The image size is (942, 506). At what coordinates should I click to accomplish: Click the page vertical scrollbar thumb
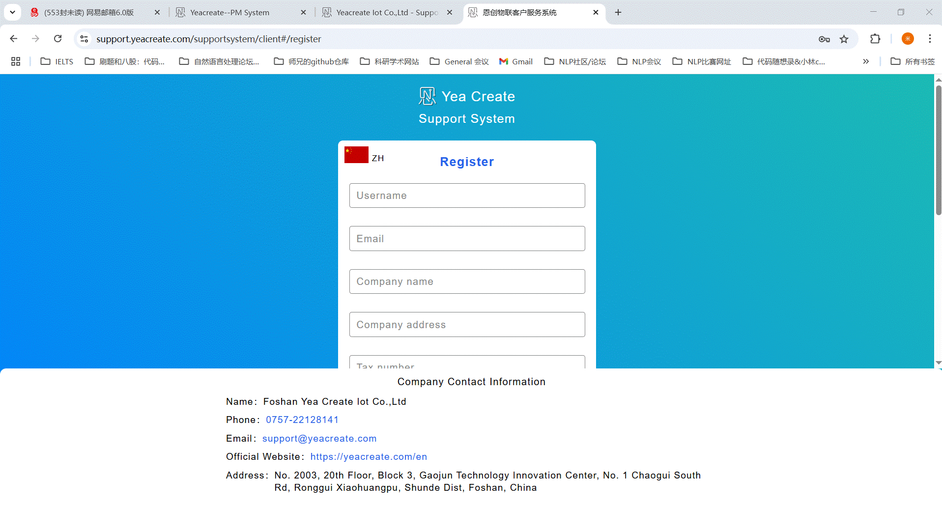pyautogui.click(x=938, y=150)
